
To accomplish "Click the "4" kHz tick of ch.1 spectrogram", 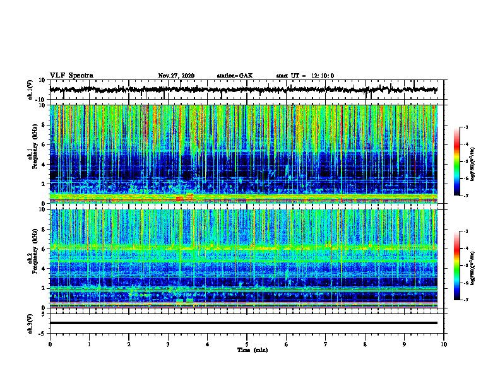I will coord(44,165).
